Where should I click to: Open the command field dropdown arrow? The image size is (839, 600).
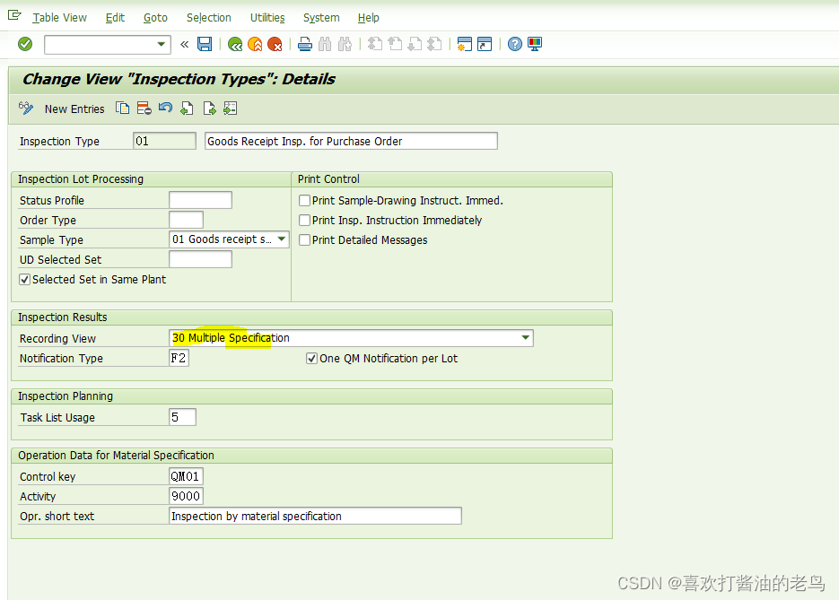(161, 44)
